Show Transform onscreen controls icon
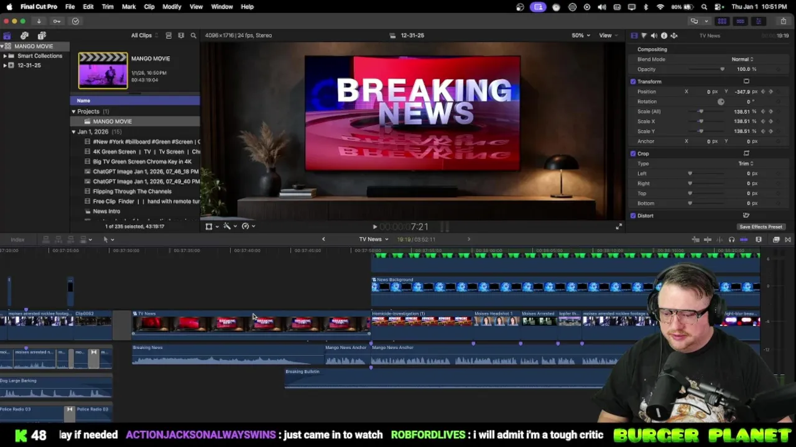 coord(746,81)
